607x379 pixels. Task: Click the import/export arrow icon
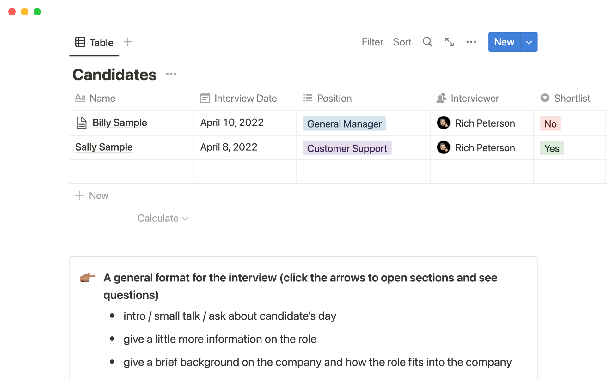449,42
